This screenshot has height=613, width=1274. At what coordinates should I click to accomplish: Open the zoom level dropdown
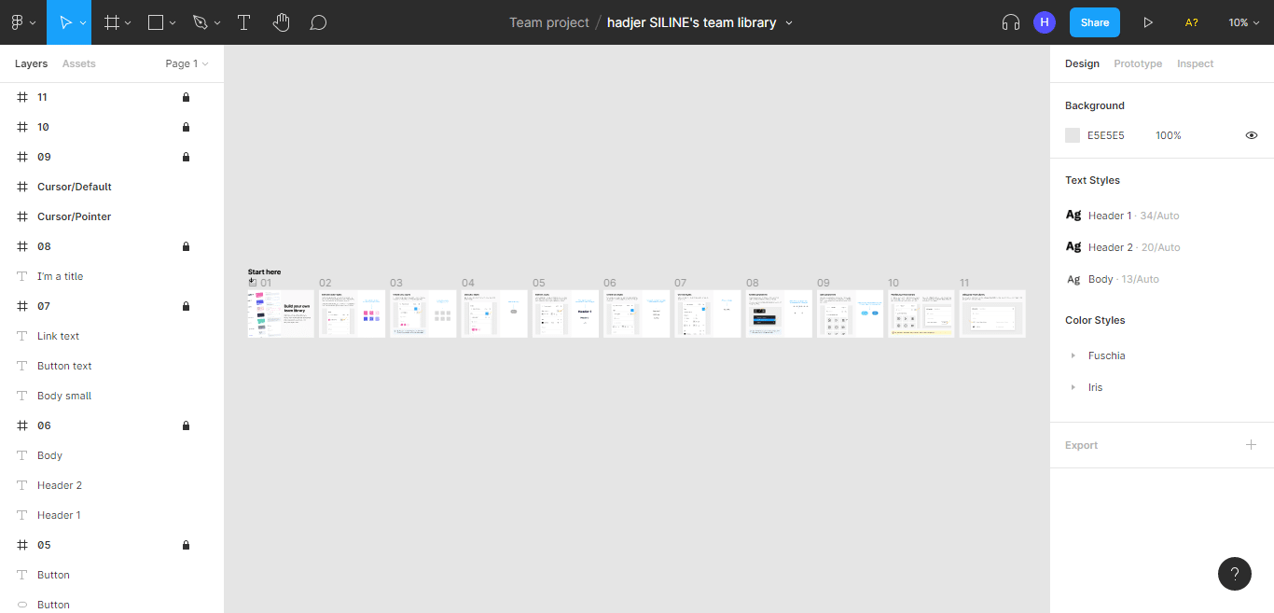click(x=1244, y=21)
